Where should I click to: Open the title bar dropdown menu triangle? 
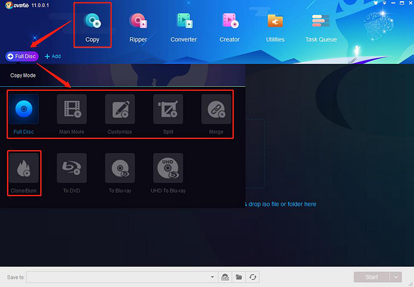click(x=384, y=3)
